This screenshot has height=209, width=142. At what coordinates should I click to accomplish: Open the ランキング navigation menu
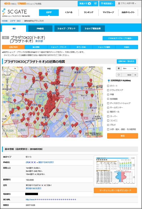pos(88,12)
